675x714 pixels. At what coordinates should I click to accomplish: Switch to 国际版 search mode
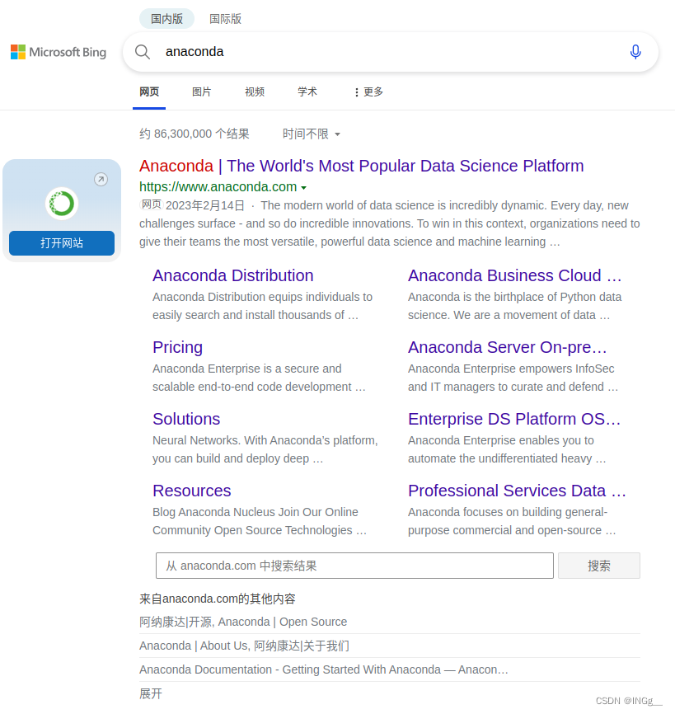click(x=225, y=18)
